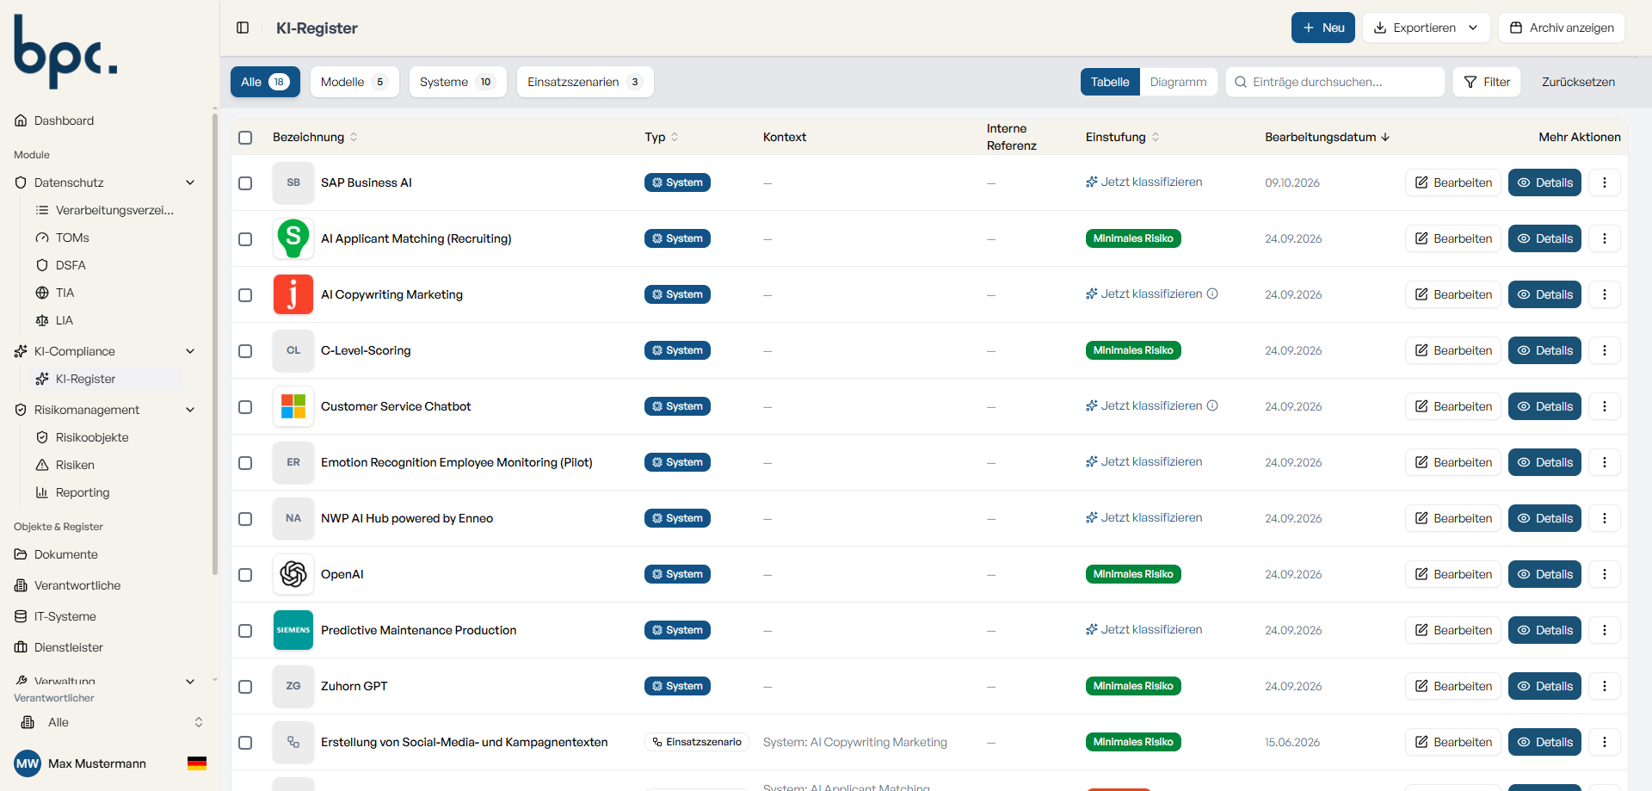Check the Zuhorn GPT row checkbox
The image size is (1652, 791).
tap(245, 687)
